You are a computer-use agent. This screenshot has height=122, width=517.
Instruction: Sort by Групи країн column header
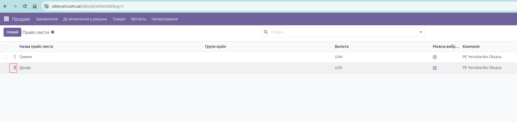(216, 46)
